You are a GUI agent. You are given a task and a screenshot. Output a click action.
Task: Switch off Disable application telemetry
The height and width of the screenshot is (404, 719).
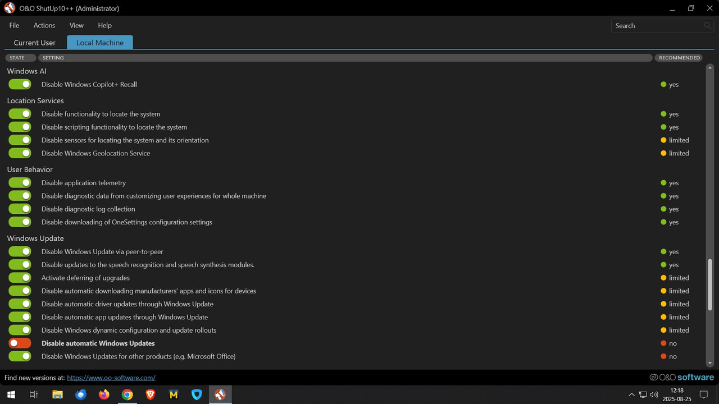(20, 183)
